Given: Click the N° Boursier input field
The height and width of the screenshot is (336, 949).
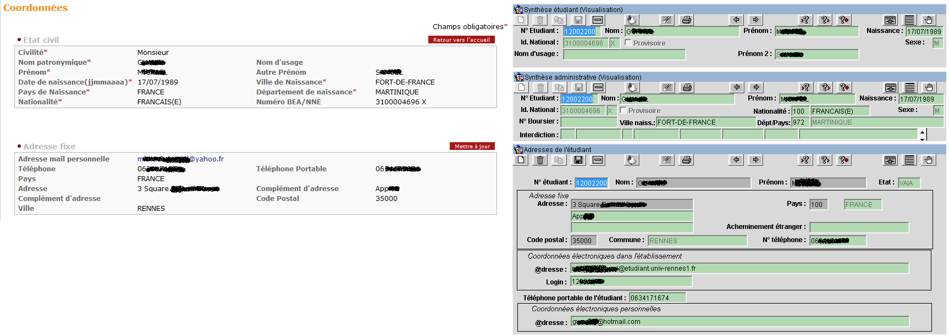Looking at the screenshot, I should point(588,122).
